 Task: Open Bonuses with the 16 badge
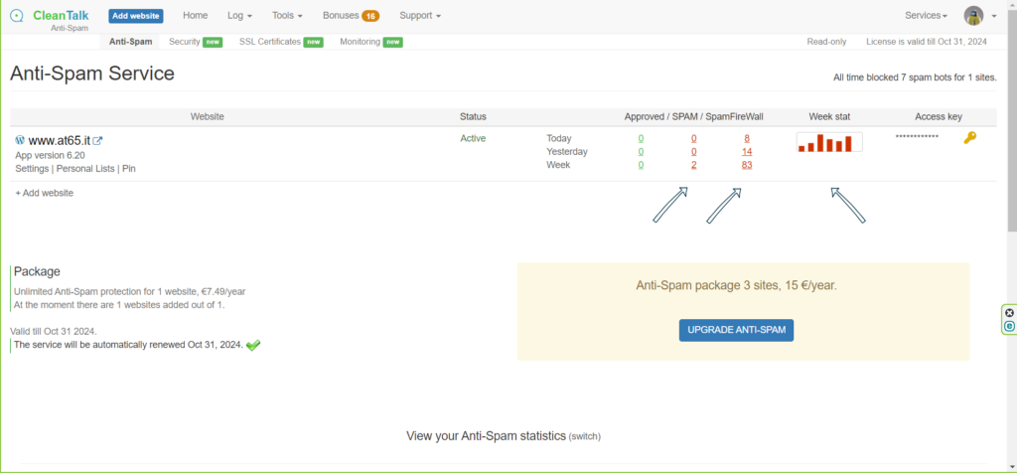point(351,16)
